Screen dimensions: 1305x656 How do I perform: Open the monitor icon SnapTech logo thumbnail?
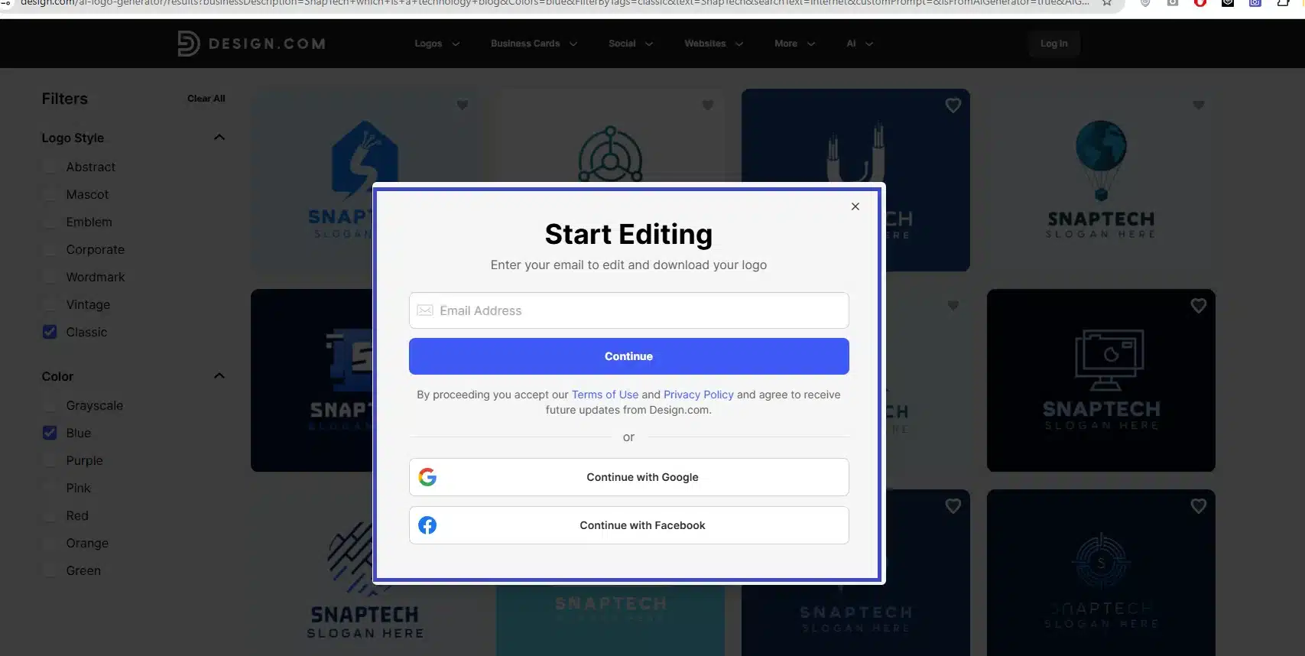[x=1101, y=380]
